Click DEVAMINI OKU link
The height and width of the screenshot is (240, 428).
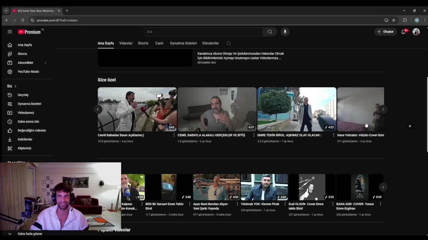pos(207,63)
